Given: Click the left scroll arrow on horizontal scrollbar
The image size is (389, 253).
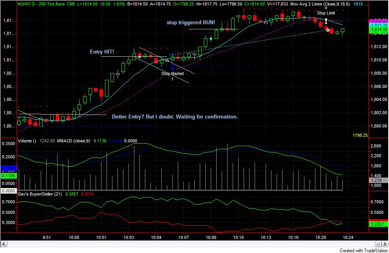Looking at the screenshot, I should tap(4, 244).
